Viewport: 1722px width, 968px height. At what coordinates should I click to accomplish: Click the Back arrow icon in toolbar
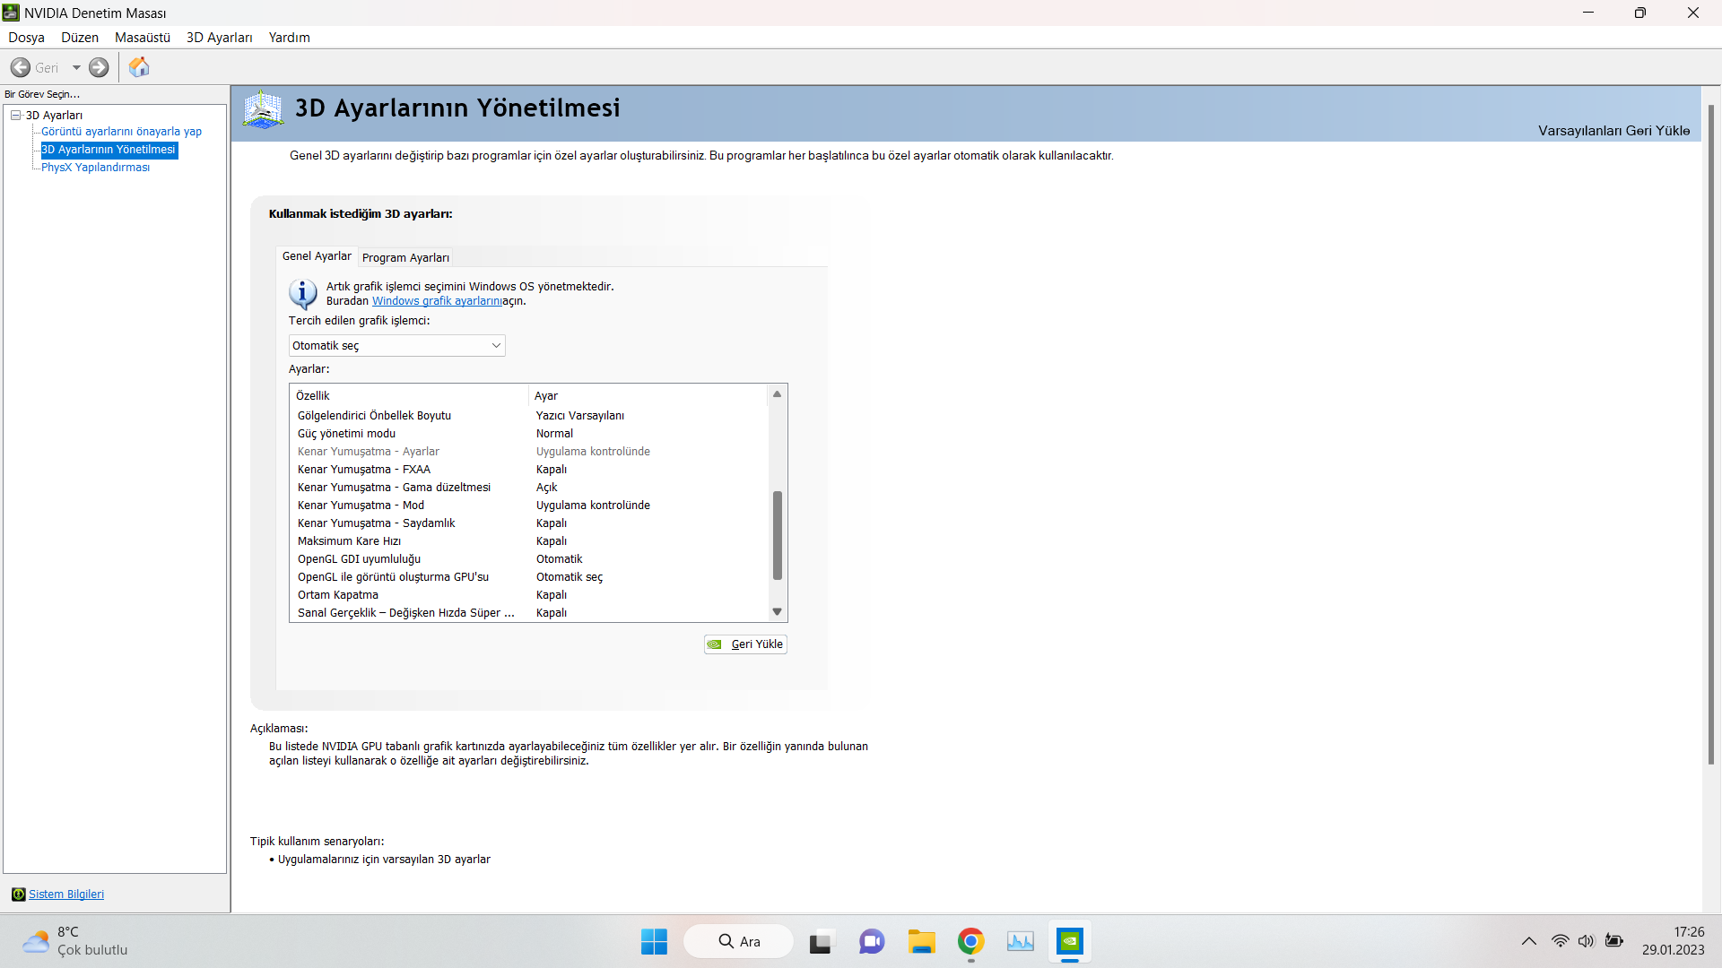tap(21, 67)
